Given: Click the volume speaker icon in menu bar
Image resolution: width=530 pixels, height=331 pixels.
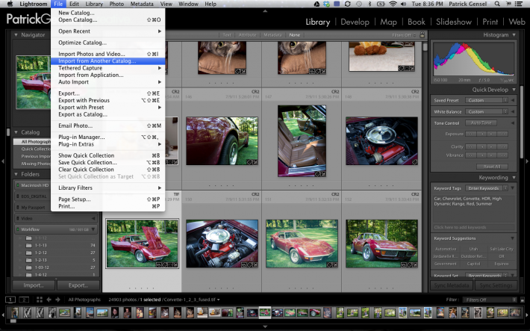Looking at the screenshot, I should coord(403,4).
